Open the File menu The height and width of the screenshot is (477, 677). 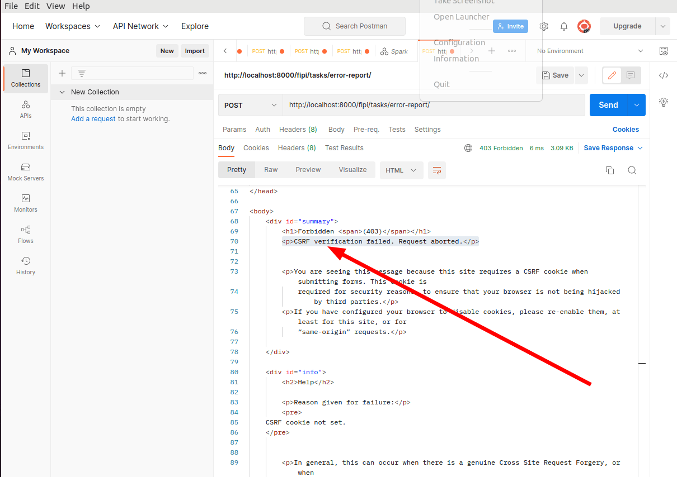pyautogui.click(x=11, y=6)
